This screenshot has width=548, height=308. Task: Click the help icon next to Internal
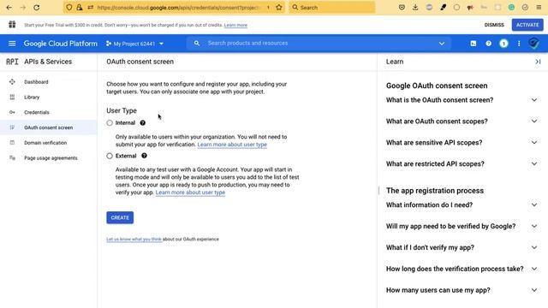point(143,123)
